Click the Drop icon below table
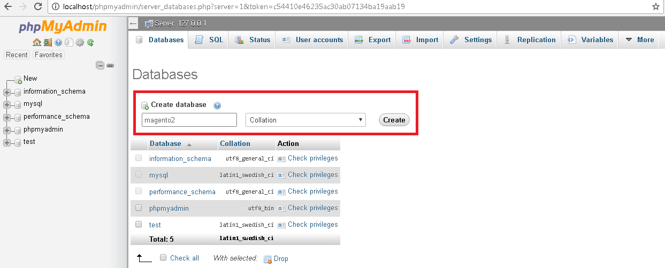The height and width of the screenshot is (268, 665). pyautogui.click(x=267, y=259)
